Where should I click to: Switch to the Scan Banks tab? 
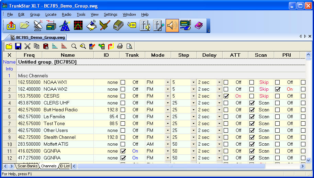click(x=27, y=166)
